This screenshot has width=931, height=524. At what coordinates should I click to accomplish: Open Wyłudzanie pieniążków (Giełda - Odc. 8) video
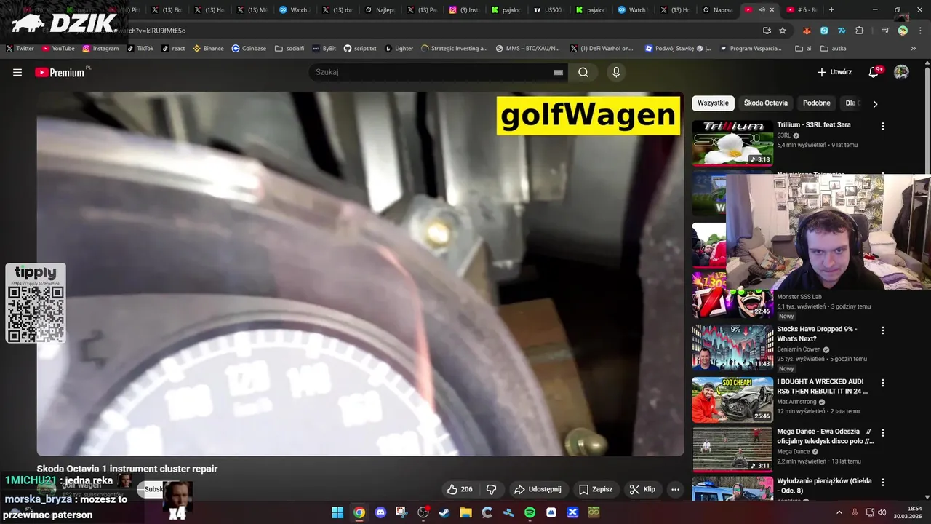tap(824, 486)
